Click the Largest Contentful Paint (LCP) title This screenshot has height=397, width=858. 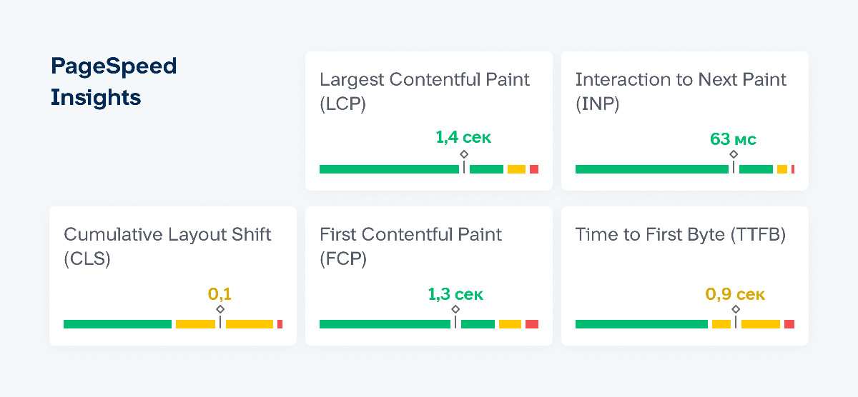[425, 91]
